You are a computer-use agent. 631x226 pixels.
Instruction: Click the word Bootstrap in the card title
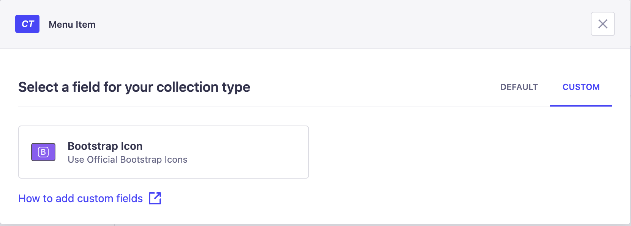click(93, 146)
